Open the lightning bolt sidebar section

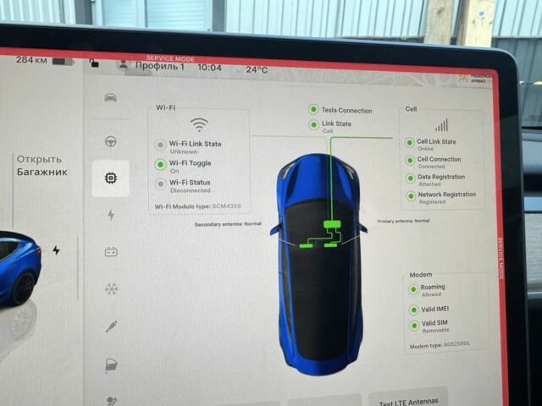111,215
